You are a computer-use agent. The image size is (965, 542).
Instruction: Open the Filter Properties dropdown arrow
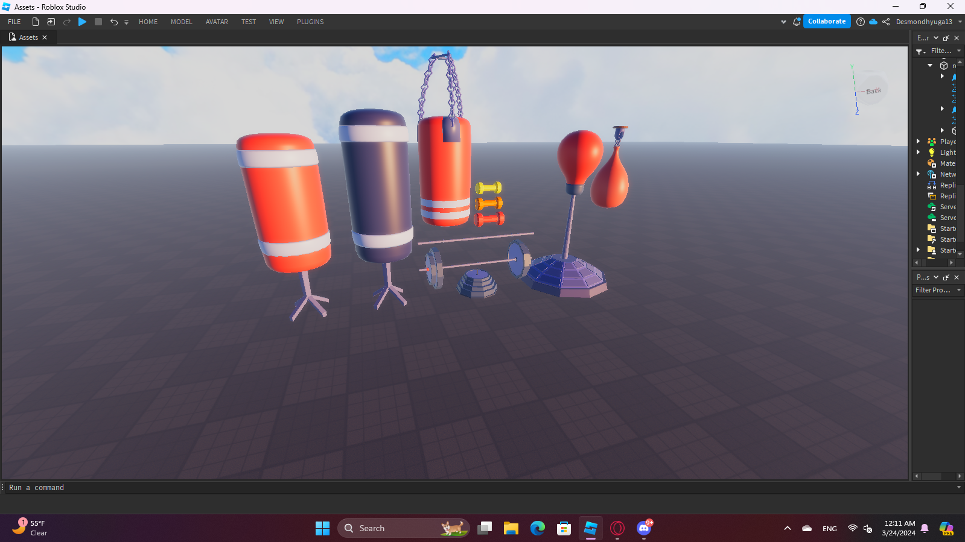pos(959,290)
